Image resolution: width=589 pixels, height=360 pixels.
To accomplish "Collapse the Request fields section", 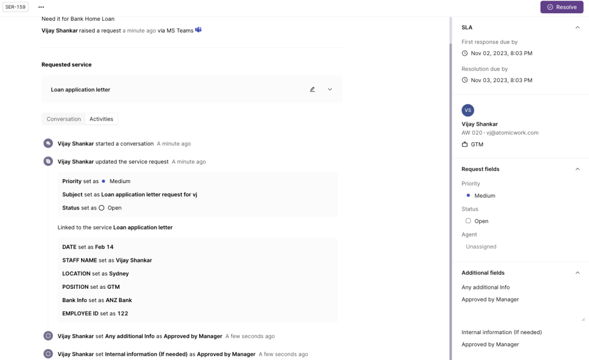I will (x=577, y=169).
